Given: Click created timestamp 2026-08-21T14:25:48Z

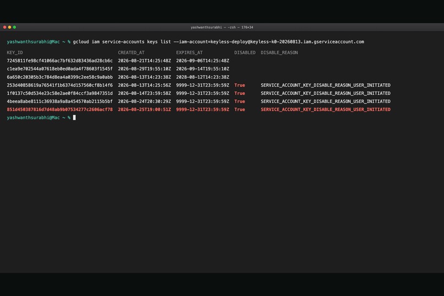Looking at the screenshot, I should (144, 61).
